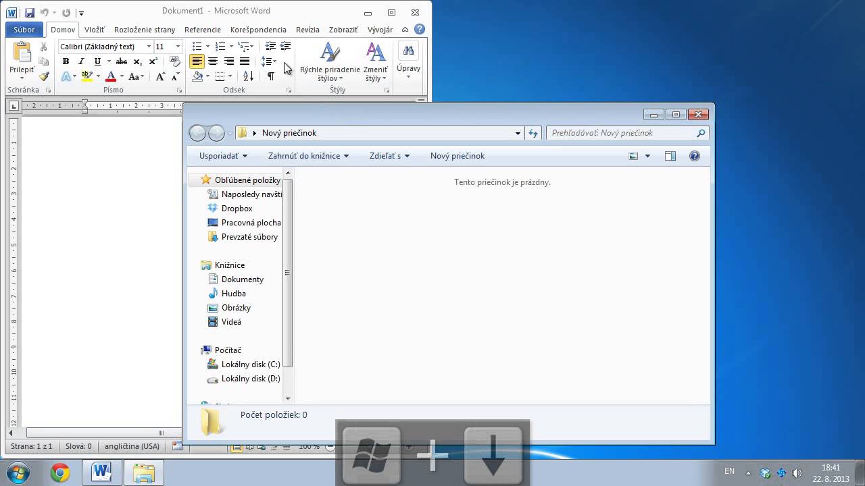Apply the red font color

click(112, 77)
